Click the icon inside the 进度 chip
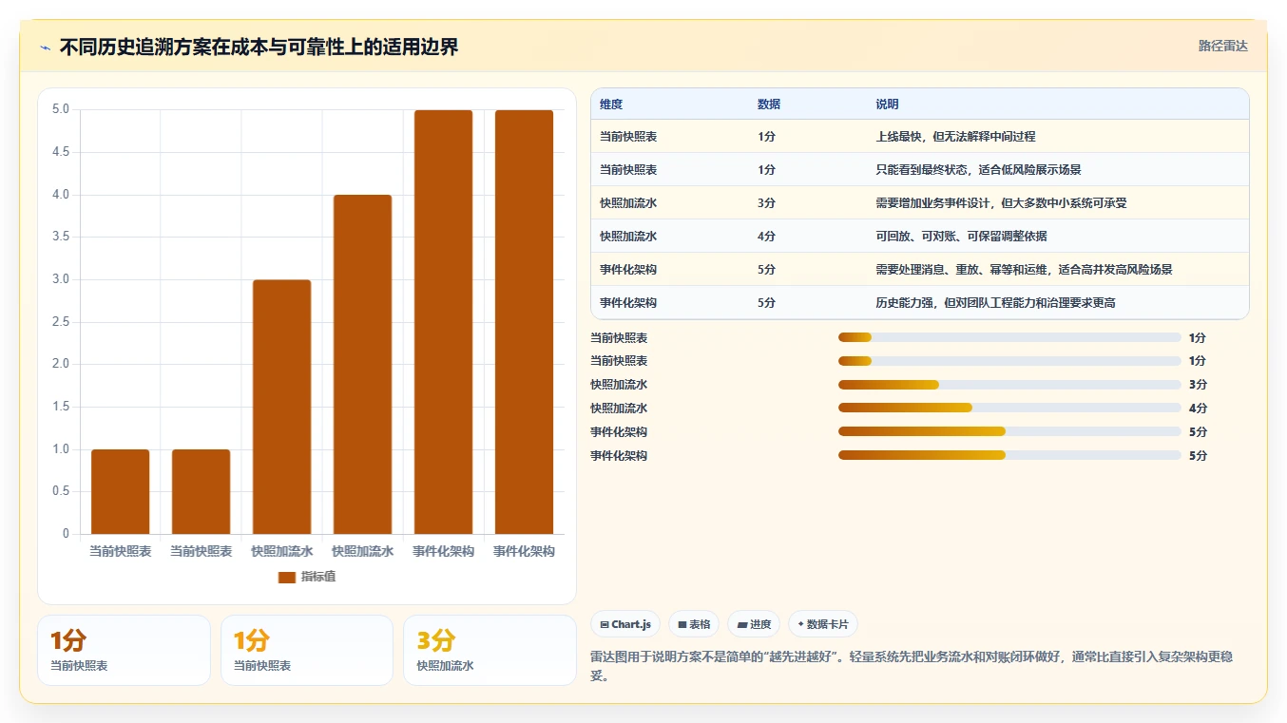 pyautogui.click(x=742, y=624)
